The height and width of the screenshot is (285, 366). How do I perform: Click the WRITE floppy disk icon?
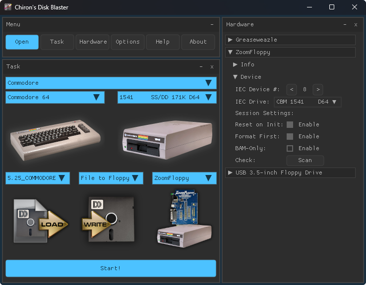coord(108,220)
